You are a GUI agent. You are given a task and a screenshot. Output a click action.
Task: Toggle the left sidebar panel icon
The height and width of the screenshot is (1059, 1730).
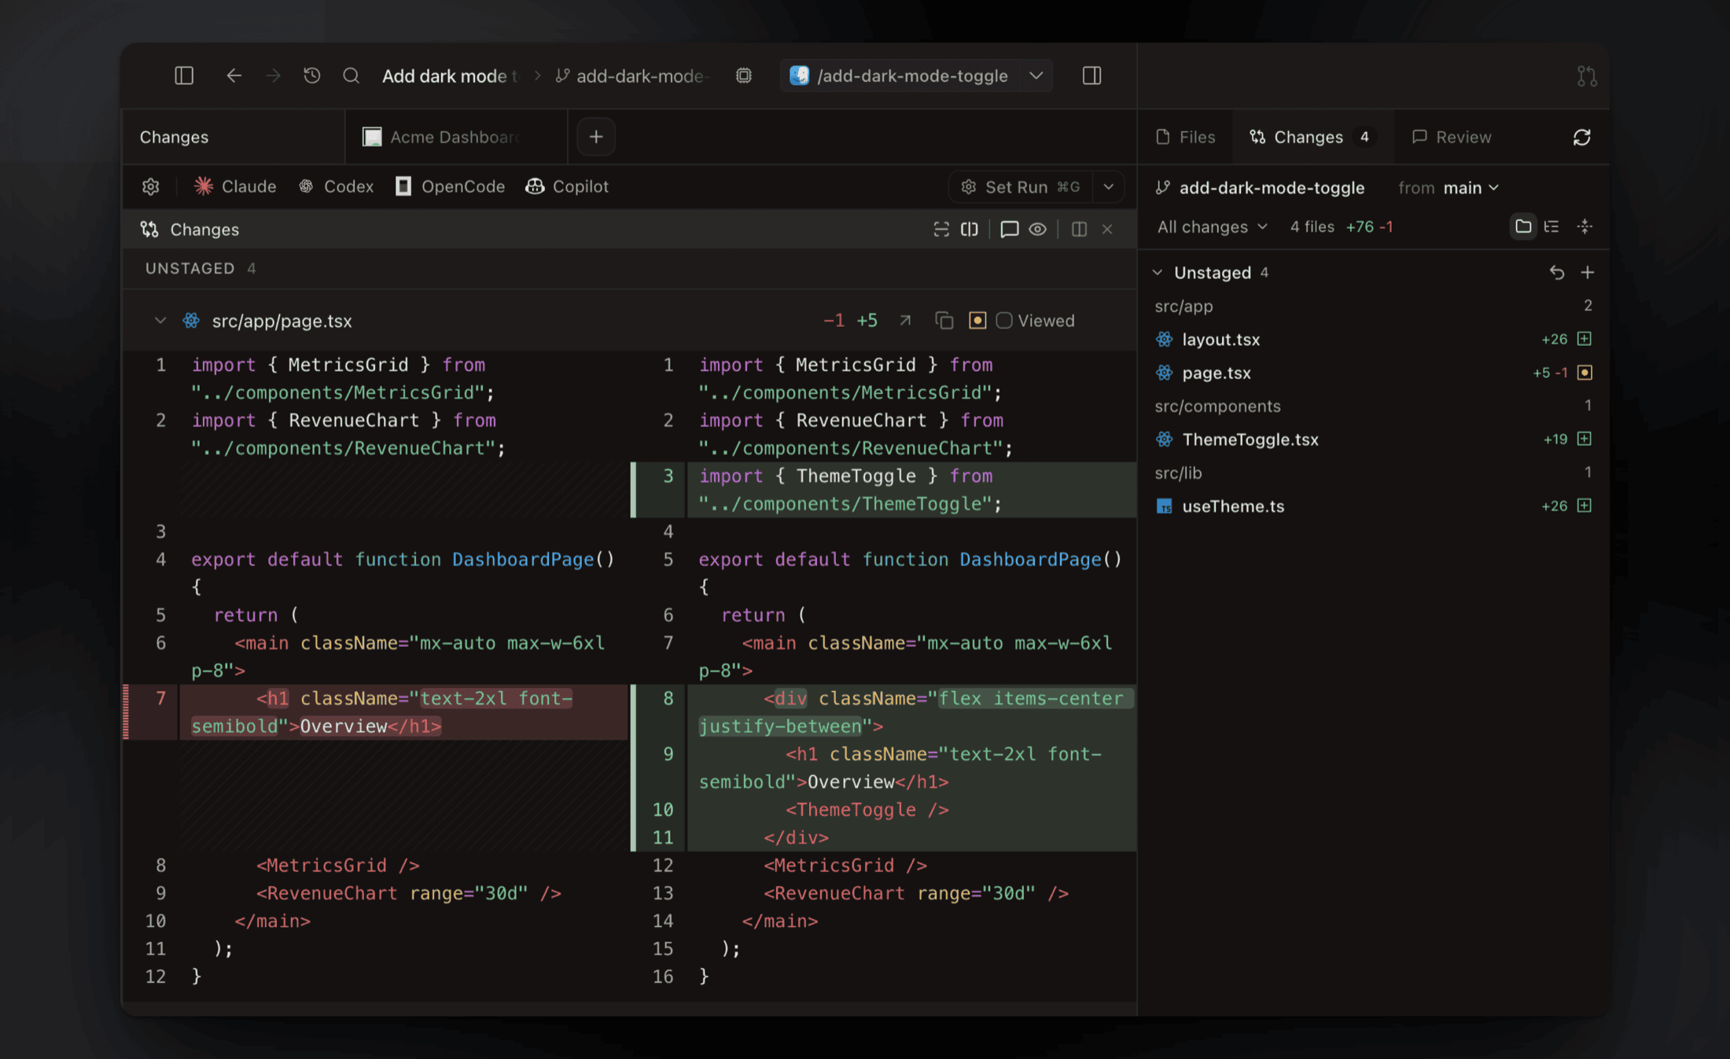click(184, 75)
